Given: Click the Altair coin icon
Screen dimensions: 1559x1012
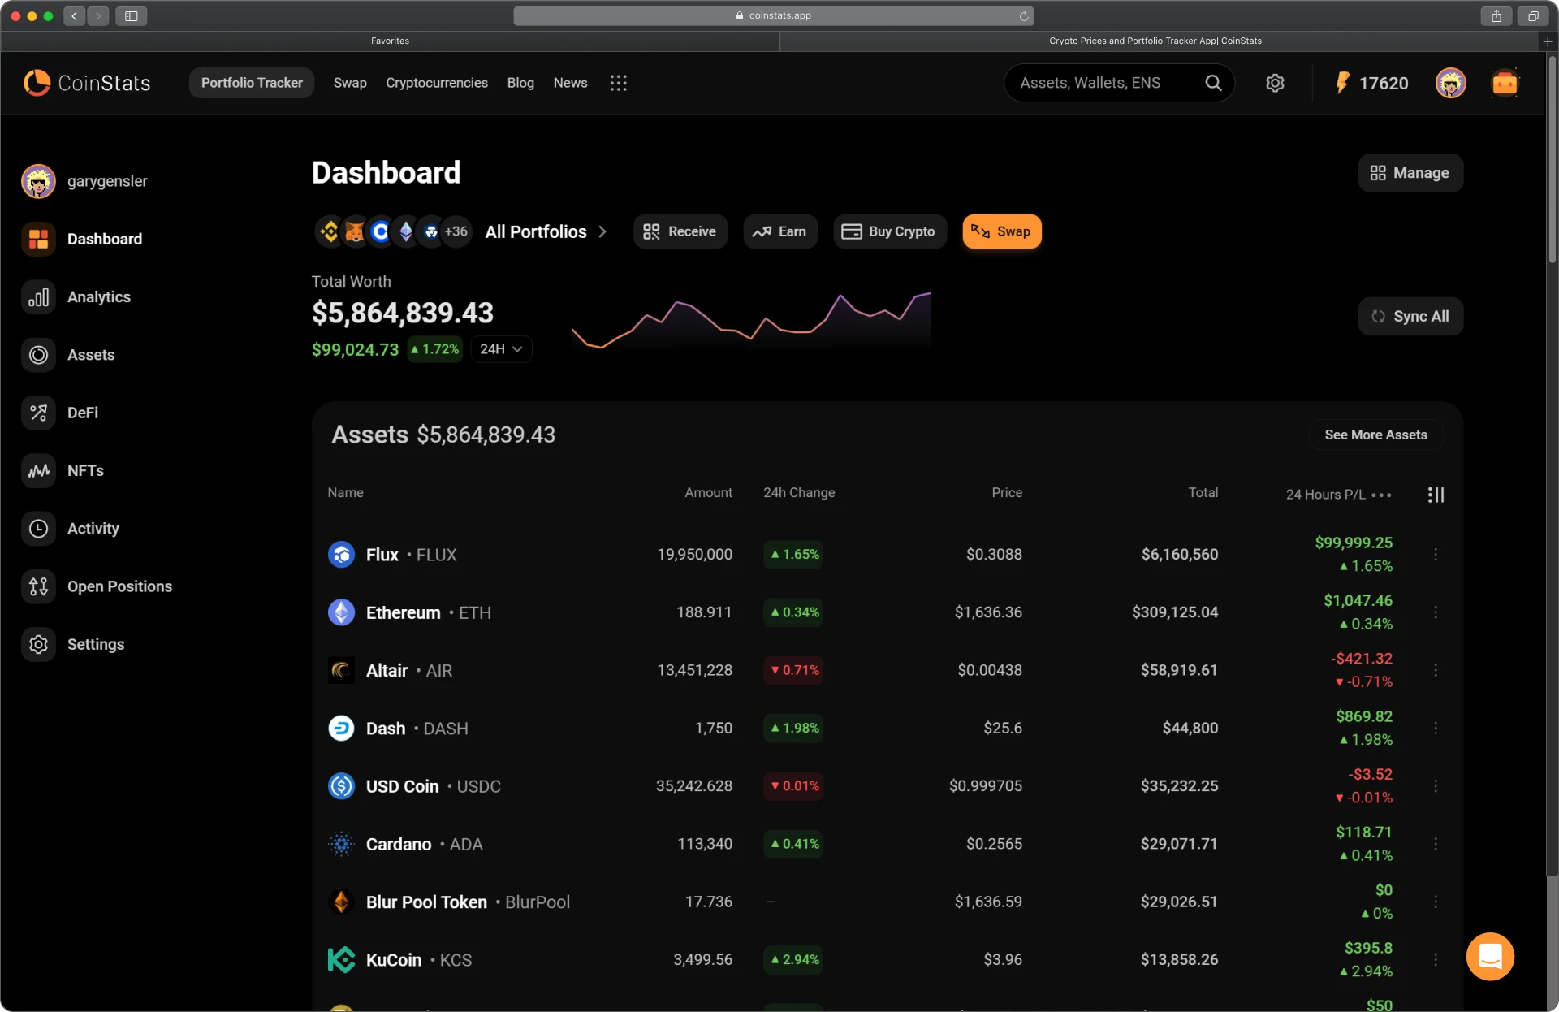Looking at the screenshot, I should pyautogui.click(x=341, y=670).
